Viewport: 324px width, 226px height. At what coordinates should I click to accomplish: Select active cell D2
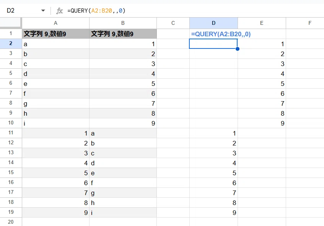coord(213,44)
